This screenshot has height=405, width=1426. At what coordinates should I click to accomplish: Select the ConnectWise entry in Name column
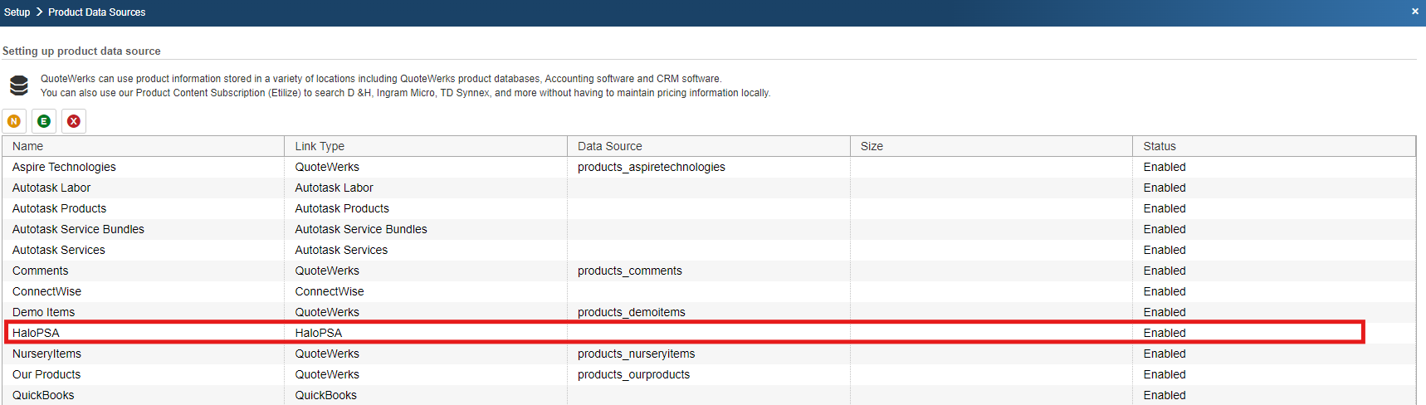(x=46, y=291)
